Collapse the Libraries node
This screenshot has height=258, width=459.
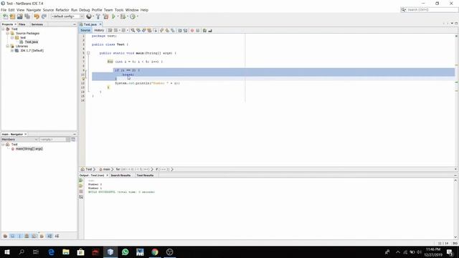coord(8,46)
